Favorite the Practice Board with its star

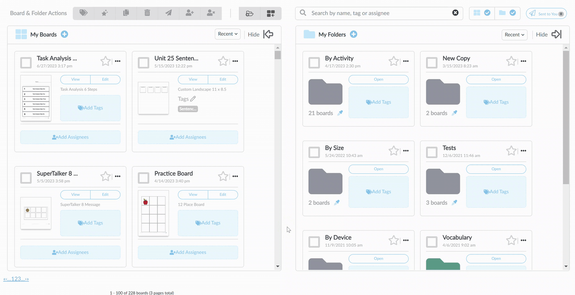(223, 177)
